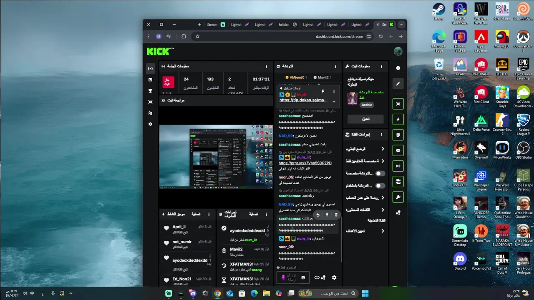Open the activity feed panel three-dot menu
This screenshot has height=300, width=534.
(209, 214)
